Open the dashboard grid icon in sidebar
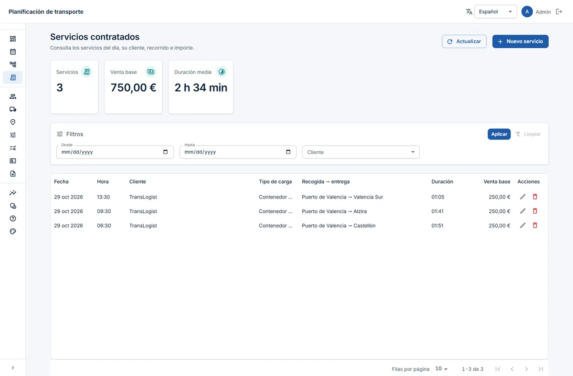Image resolution: width=573 pixels, height=376 pixels. click(x=13, y=39)
